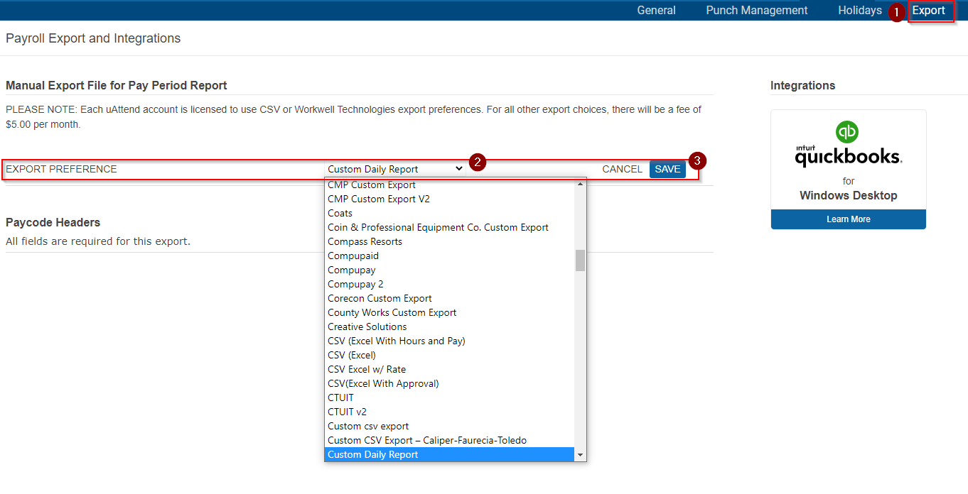This screenshot has width=968, height=494.
Task: Go to the Holidays tab
Action: pyautogui.click(x=859, y=10)
